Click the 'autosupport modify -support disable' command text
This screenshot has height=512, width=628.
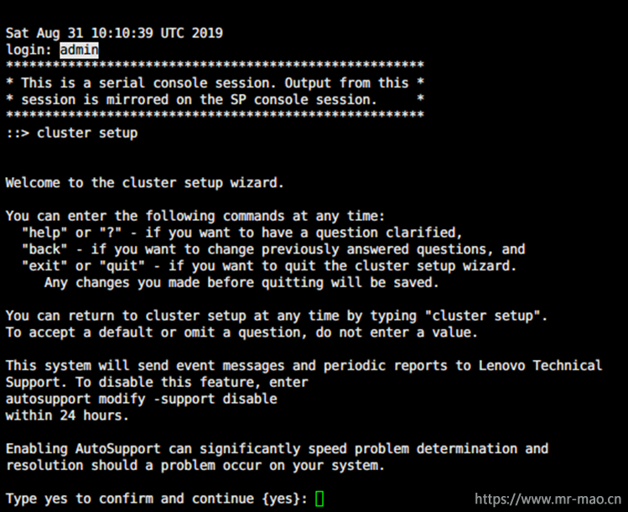tap(142, 399)
